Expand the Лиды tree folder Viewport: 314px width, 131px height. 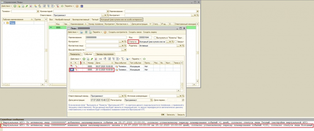(4, 23)
